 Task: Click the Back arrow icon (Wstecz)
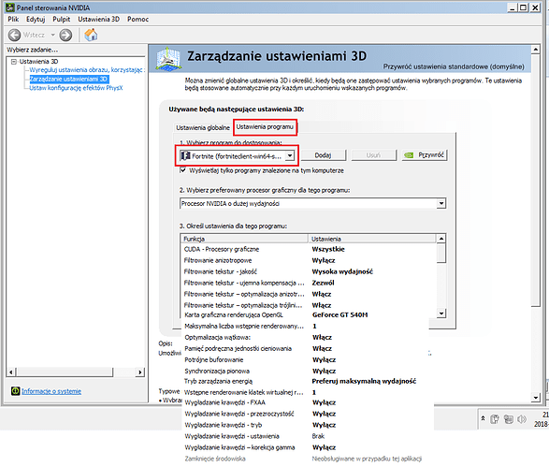point(14,35)
